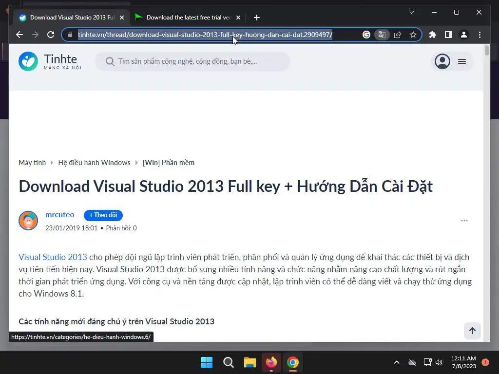This screenshot has height=374, width=499.
Task: Open the Extensions puzzle icon
Action: tap(433, 35)
